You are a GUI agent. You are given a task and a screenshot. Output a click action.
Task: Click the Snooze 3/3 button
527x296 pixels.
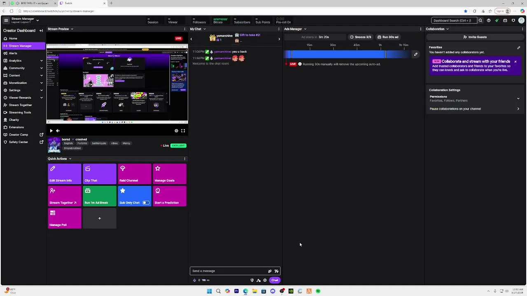[360, 37]
